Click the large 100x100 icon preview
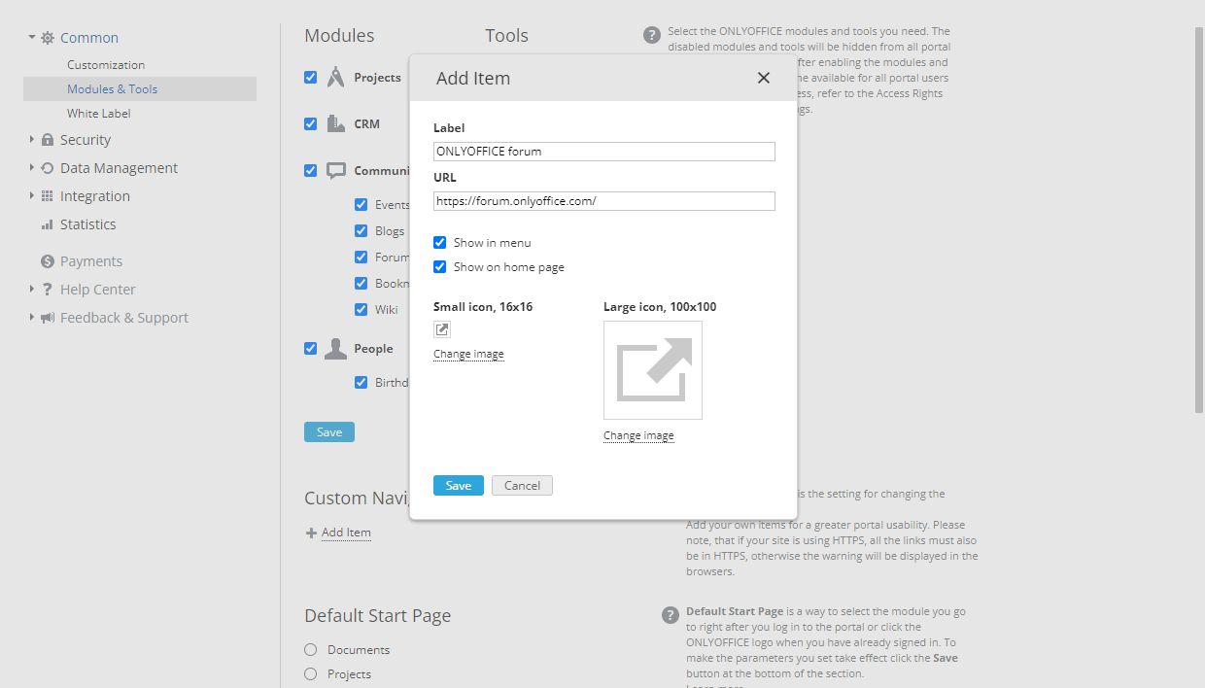1205x688 pixels. (652, 370)
